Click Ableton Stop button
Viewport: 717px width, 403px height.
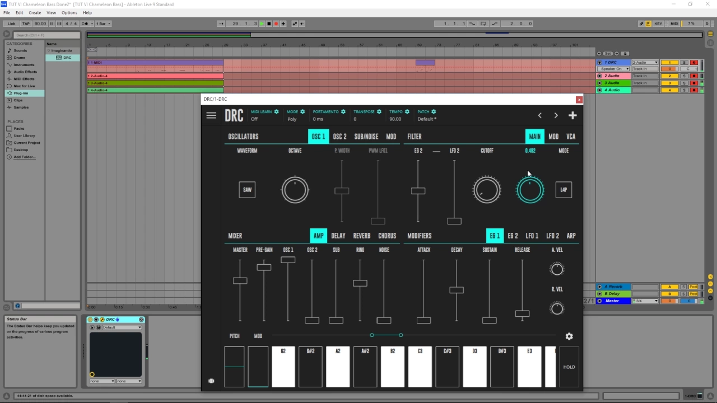[x=269, y=24]
